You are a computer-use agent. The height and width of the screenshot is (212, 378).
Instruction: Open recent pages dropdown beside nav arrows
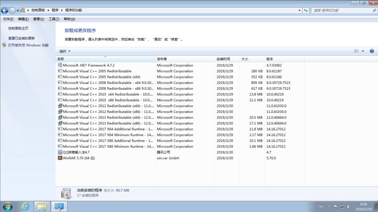(x=18, y=10)
